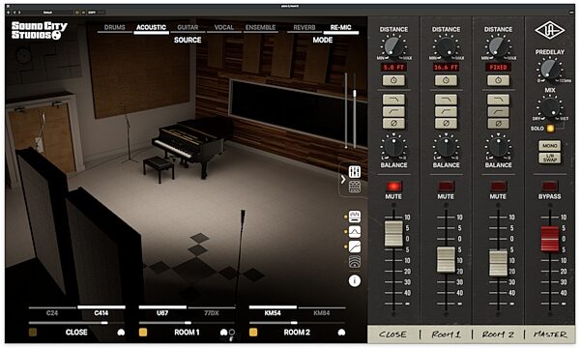The image size is (580, 349).
Task: Toggle ROOM 2 channel high-cut filter button
Action: [498, 100]
